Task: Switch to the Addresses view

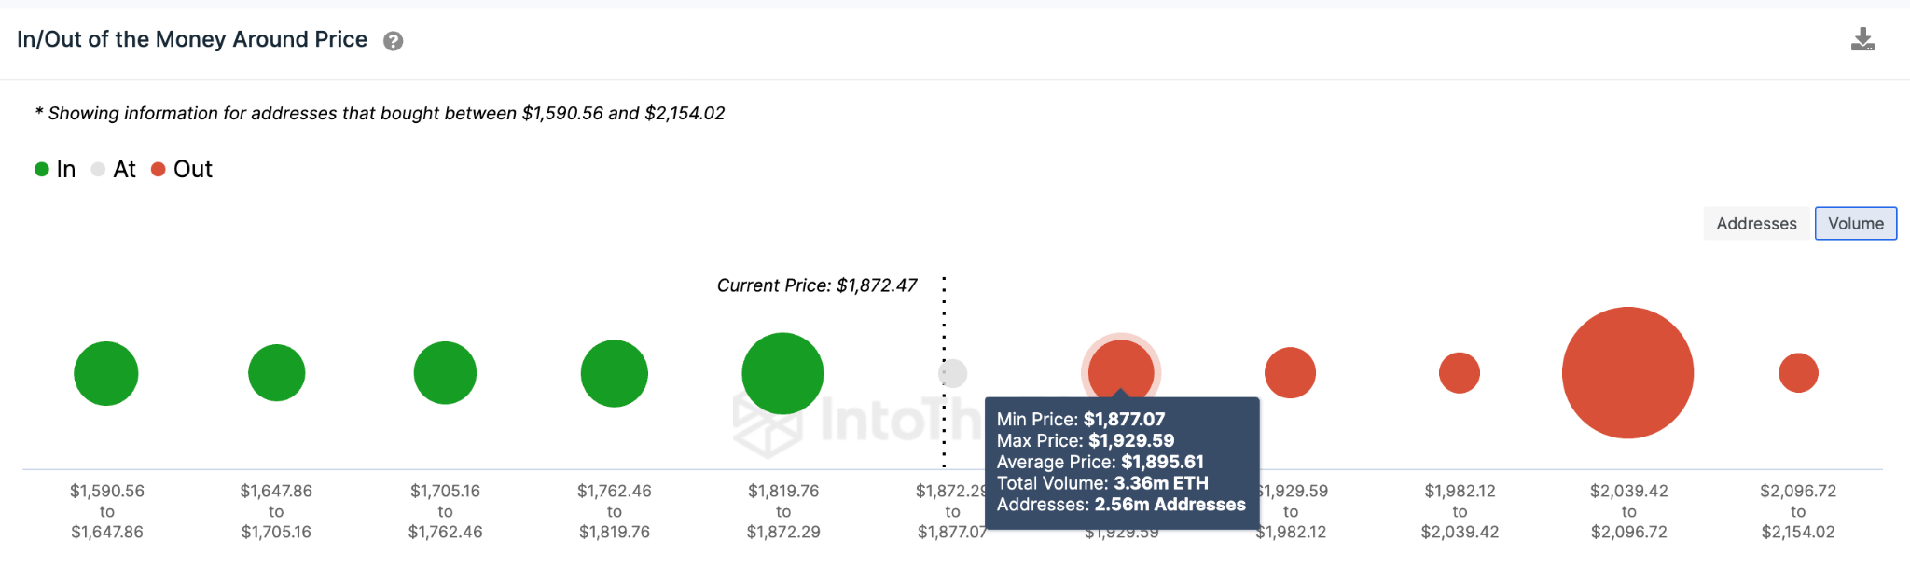Action: (x=1756, y=224)
